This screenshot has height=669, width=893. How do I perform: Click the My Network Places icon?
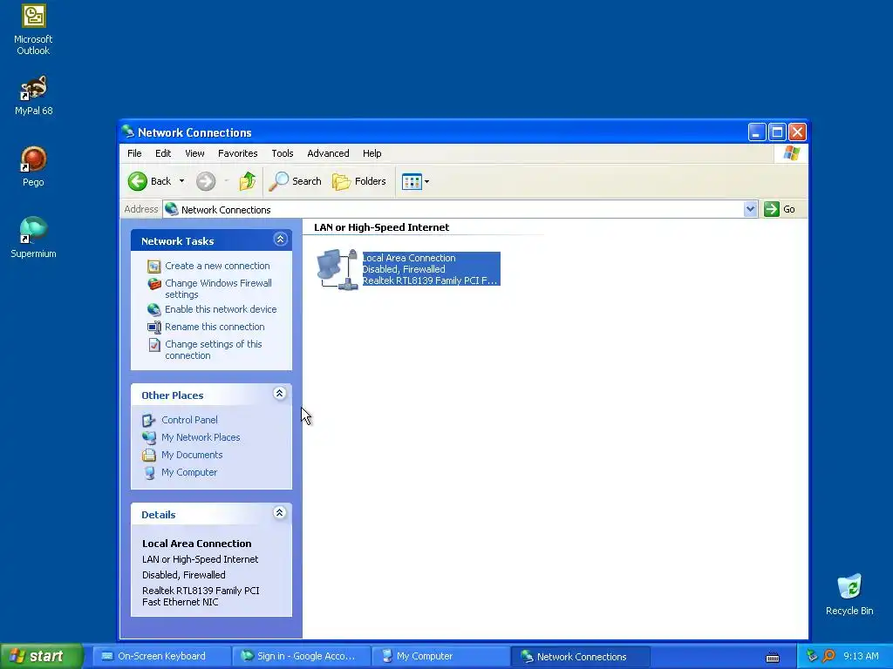[x=148, y=437]
